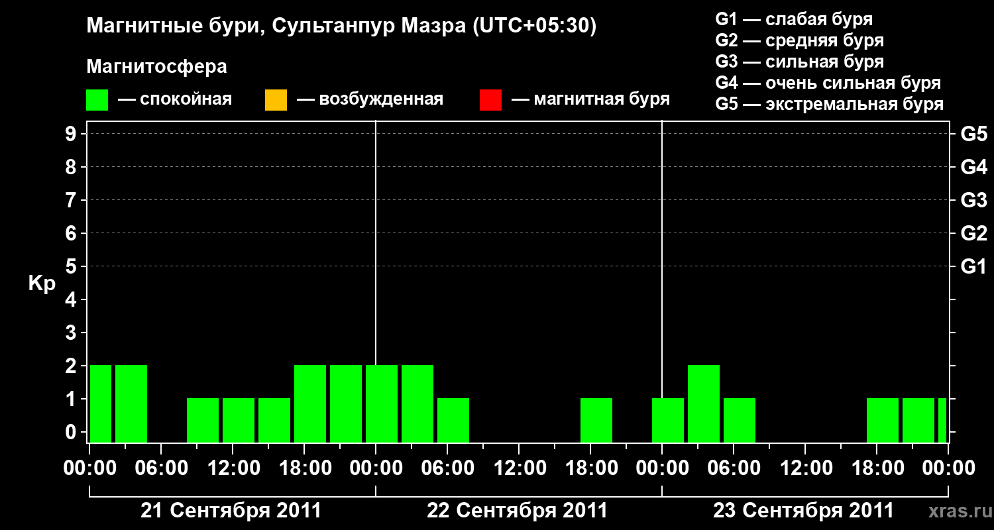Click the '— возбужденная' legend label
Viewport: 994px width, 530px height.
pos(370,99)
